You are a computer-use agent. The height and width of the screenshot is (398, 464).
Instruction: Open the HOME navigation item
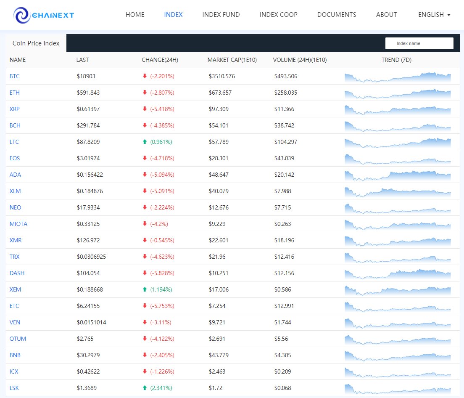pos(135,14)
